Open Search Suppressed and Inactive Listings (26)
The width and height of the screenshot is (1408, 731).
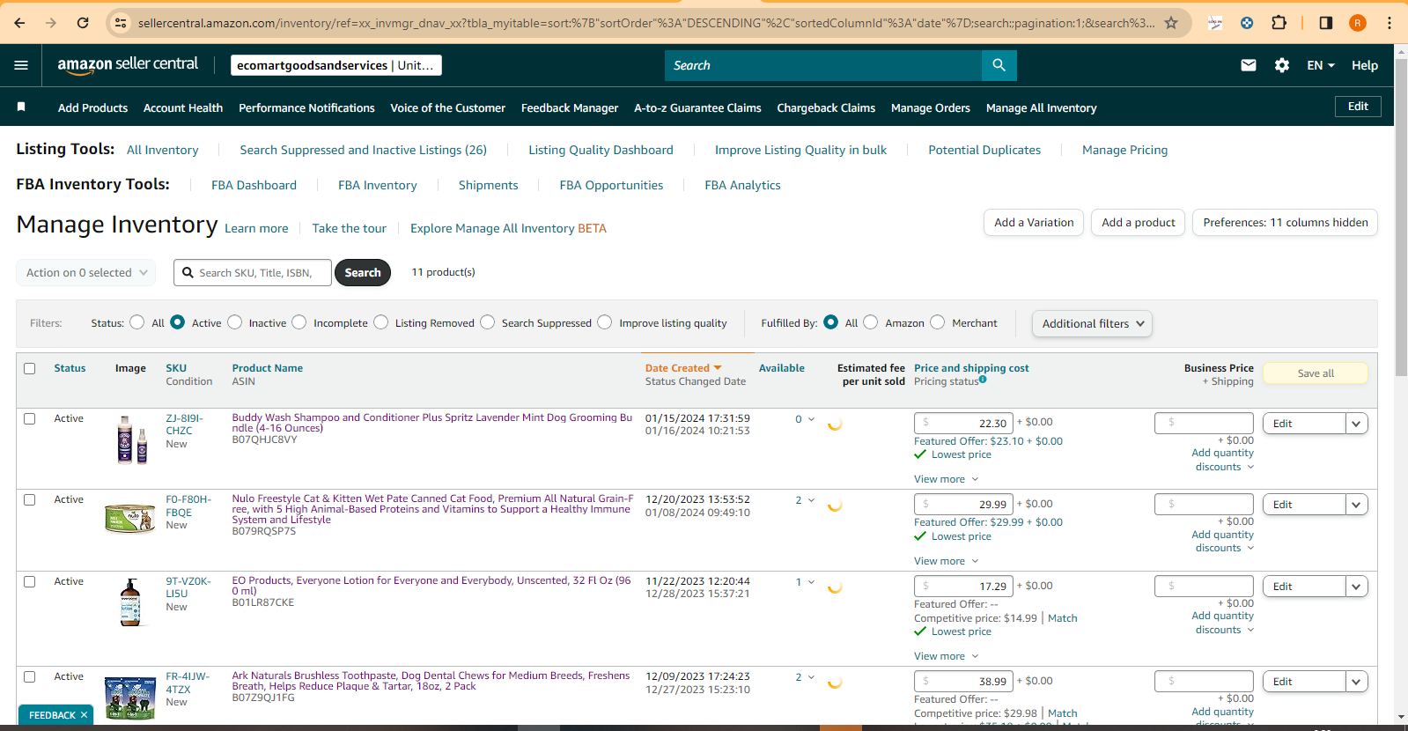(x=363, y=150)
